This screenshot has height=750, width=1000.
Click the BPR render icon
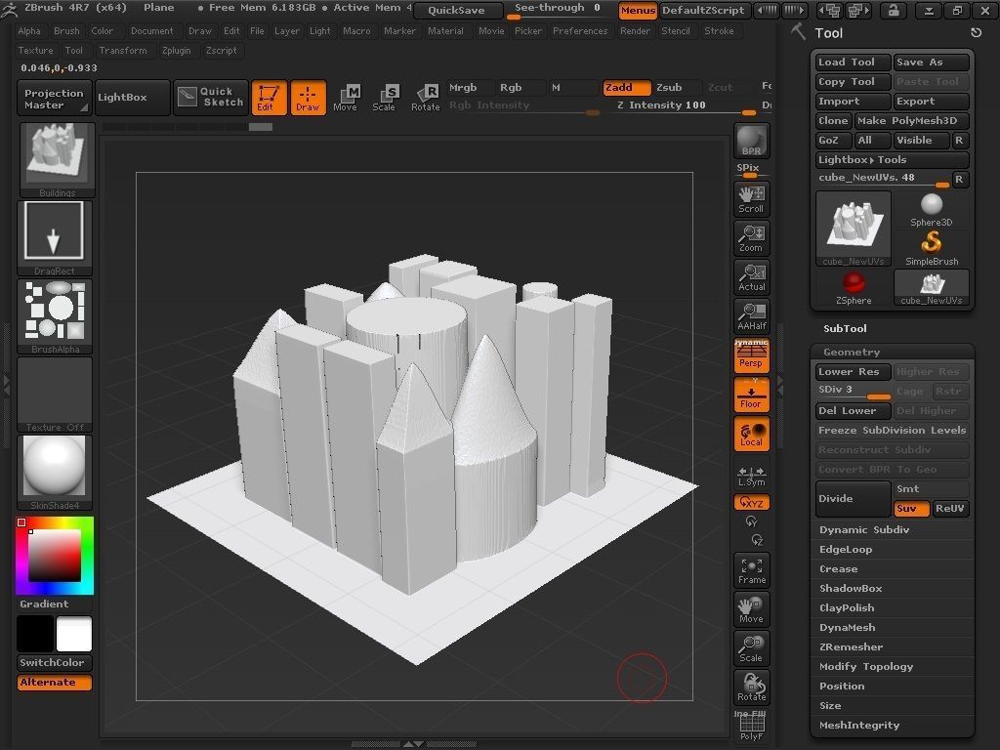tap(751, 141)
